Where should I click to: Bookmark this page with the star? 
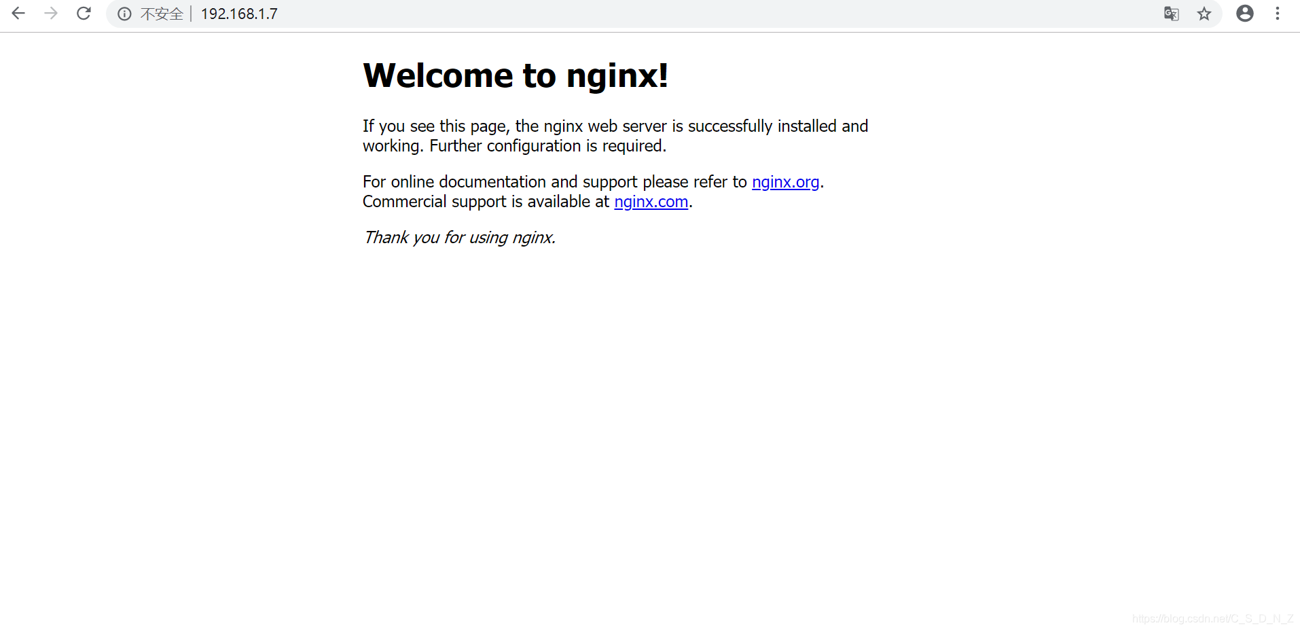[x=1204, y=14]
